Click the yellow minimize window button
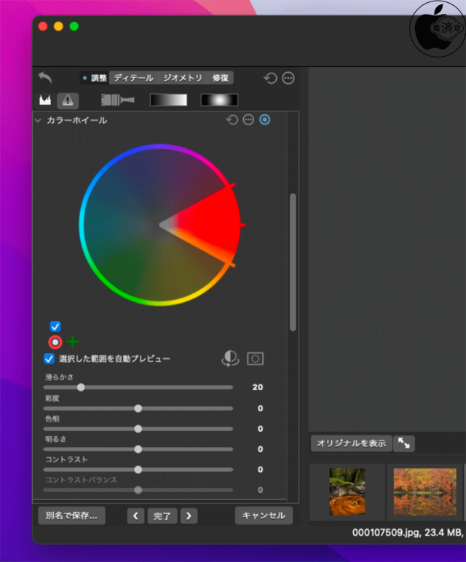Viewport: 466px width, 562px height. 58,26
